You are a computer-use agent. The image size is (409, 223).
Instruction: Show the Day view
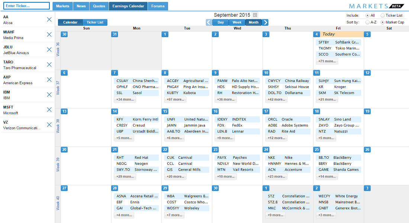(x=220, y=22)
